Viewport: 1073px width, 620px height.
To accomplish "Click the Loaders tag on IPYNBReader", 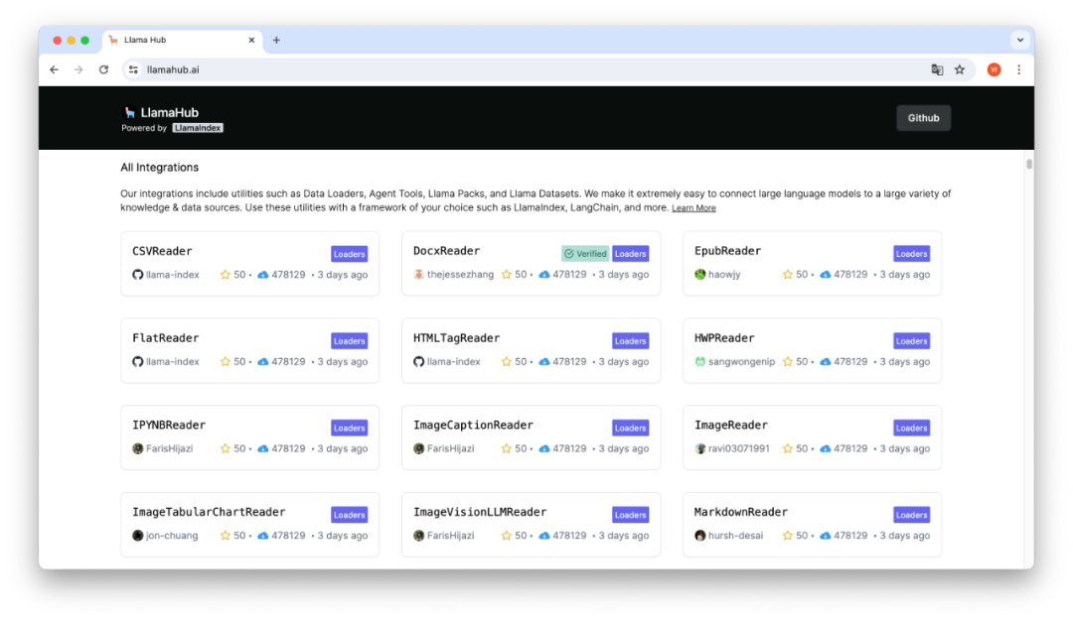I will (x=349, y=428).
